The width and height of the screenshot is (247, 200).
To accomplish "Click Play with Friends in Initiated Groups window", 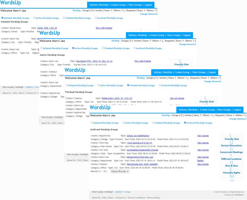I will click(104, 28).
